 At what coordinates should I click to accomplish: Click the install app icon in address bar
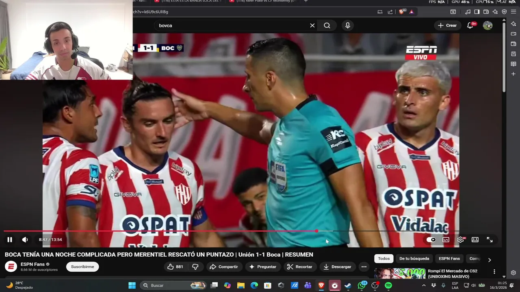tap(380, 12)
